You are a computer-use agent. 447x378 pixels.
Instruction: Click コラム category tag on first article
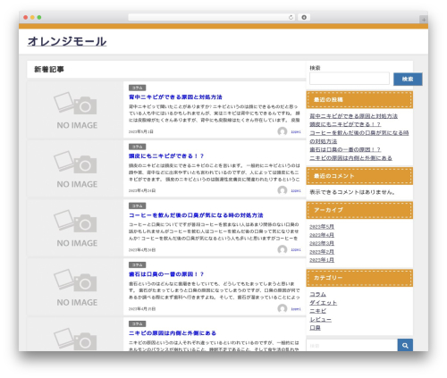(x=138, y=88)
